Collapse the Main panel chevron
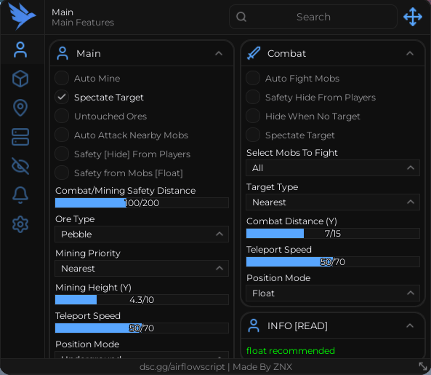The image size is (431, 375). pyautogui.click(x=219, y=53)
